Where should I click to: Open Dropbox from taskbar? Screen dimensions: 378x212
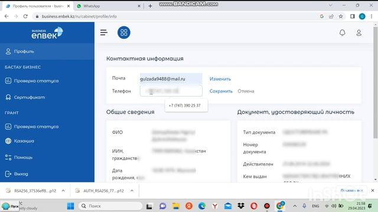coord(241,206)
